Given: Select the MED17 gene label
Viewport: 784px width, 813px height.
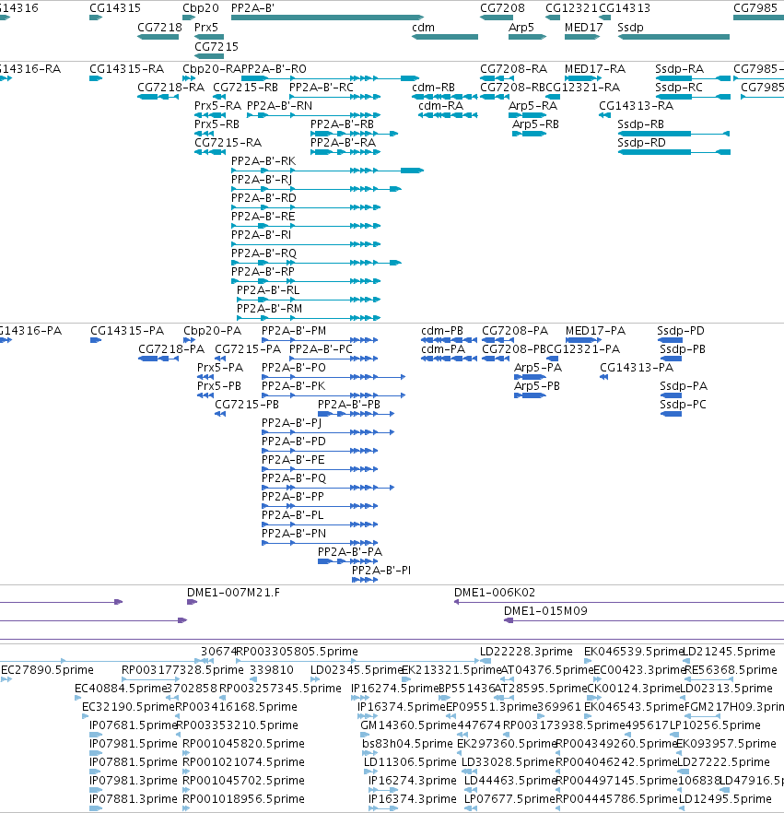Looking at the screenshot, I should [583, 28].
